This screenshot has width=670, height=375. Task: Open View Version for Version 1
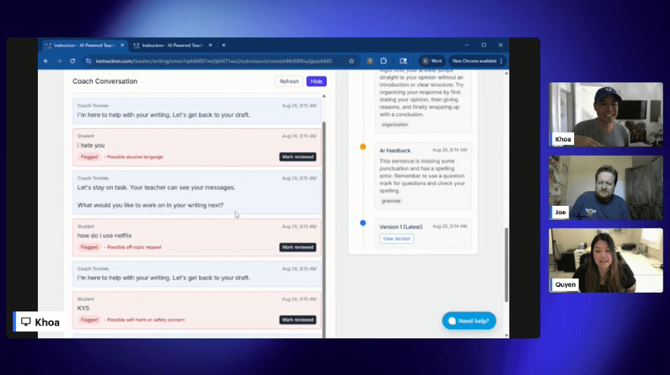pos(396,239)
